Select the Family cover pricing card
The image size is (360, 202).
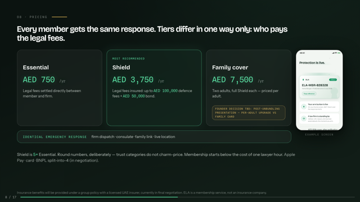coord(249,88)
